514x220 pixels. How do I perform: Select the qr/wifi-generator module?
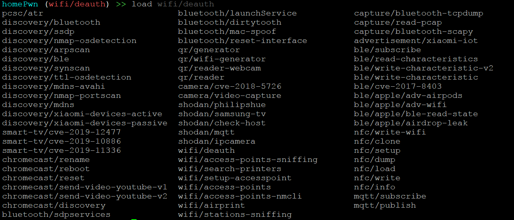click(x=222, y=59)
